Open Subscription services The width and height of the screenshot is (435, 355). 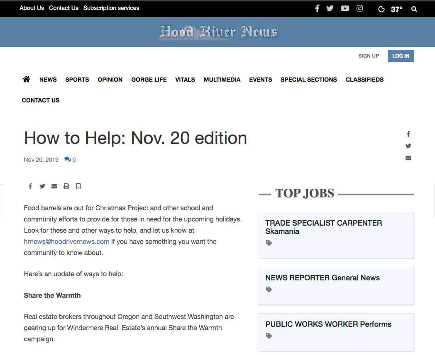click(x=111, y=8)
